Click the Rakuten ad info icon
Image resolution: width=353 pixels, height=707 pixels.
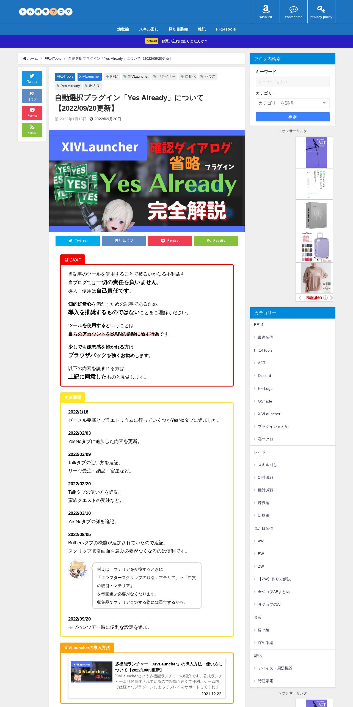pyautogui.click(x=326, y=298)
